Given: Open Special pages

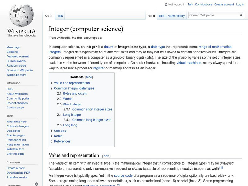Looking at the screenshot, I should pos(16,135).
